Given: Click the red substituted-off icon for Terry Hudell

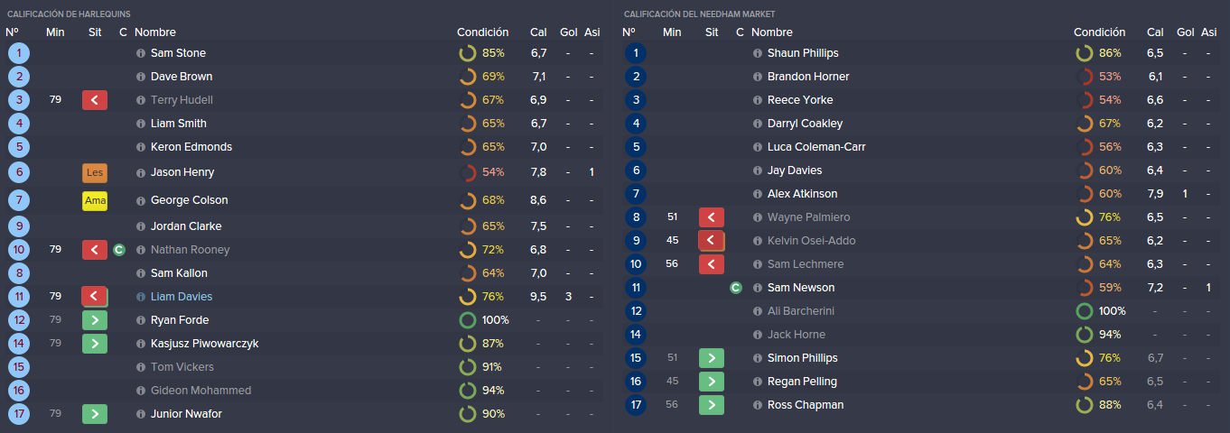Looking at the screenshot, I should [95, 100].
